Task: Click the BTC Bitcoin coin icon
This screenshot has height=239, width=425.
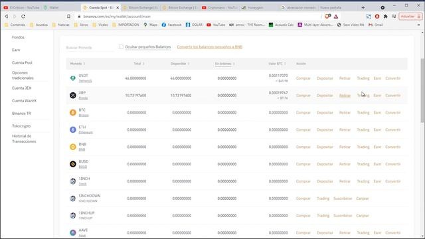Action: (72, 112)
